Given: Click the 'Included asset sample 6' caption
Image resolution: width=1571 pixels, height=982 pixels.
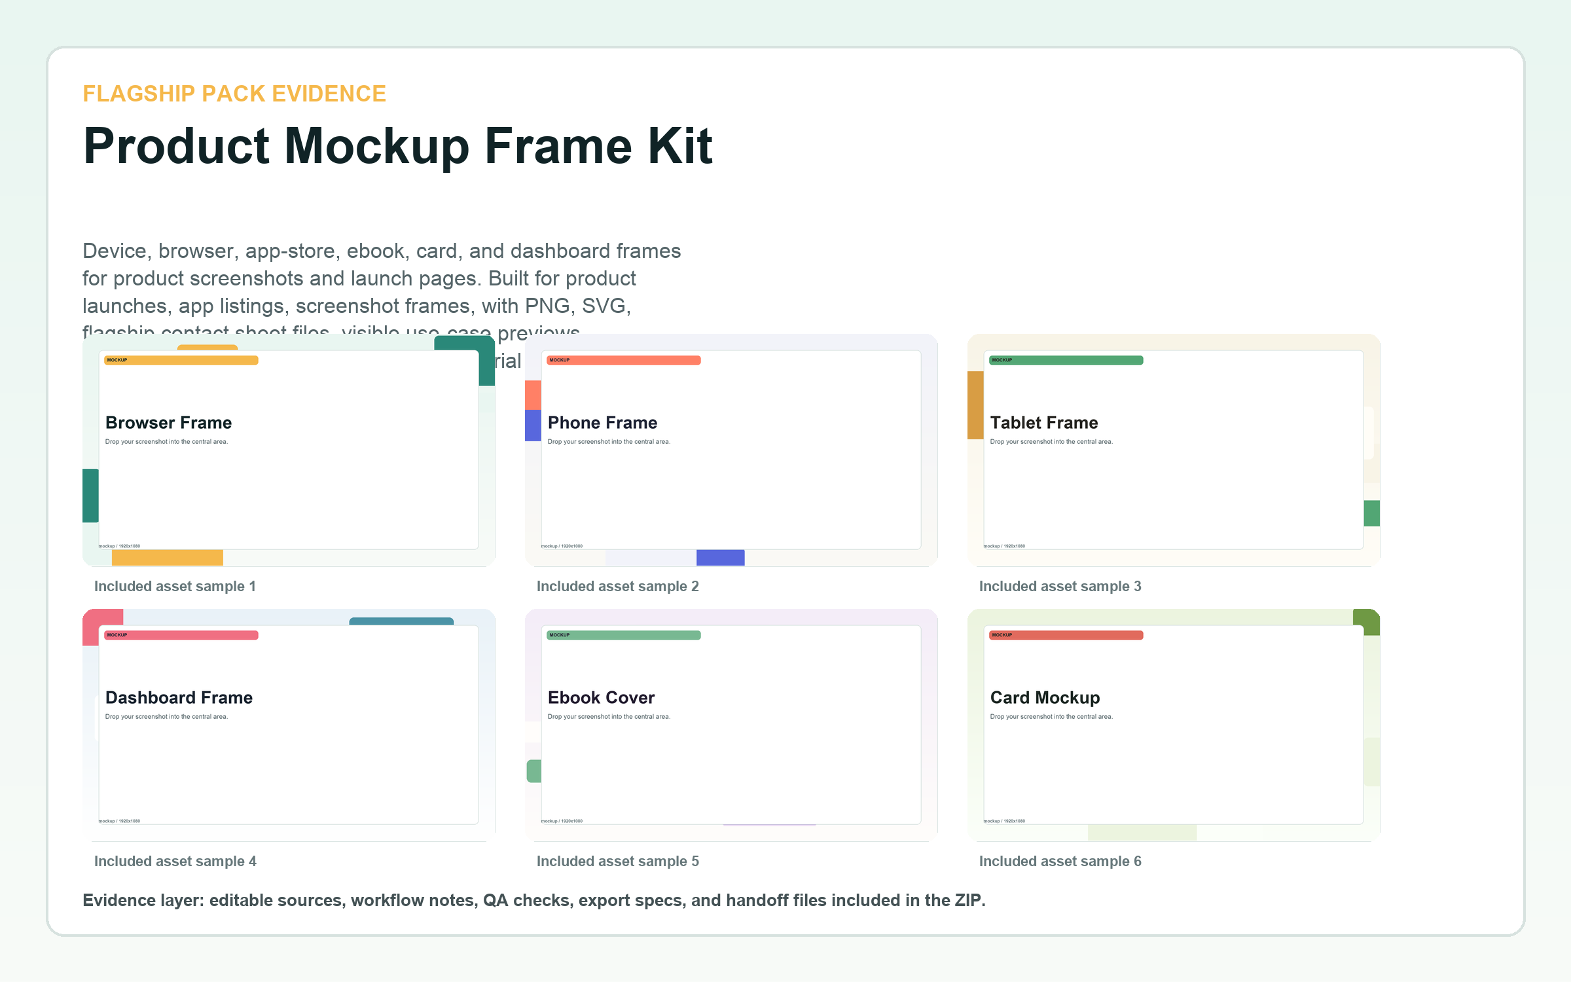Looking at the screenshot, I should (1060, 862).
